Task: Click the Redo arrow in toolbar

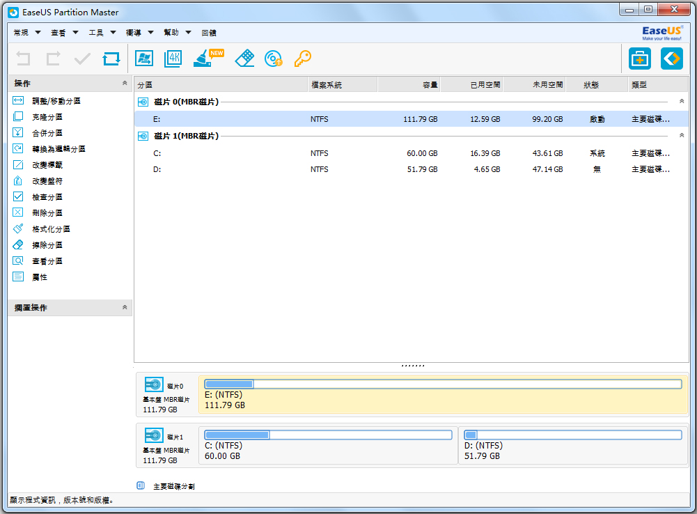Action: tap(54, 59)
